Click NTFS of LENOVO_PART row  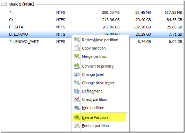61,42
